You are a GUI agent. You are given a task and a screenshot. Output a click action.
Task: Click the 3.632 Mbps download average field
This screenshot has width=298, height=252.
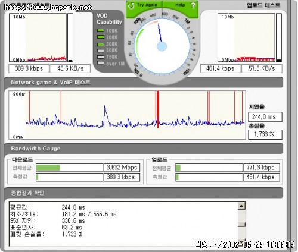pyautogui.click(x=122, y=168)
